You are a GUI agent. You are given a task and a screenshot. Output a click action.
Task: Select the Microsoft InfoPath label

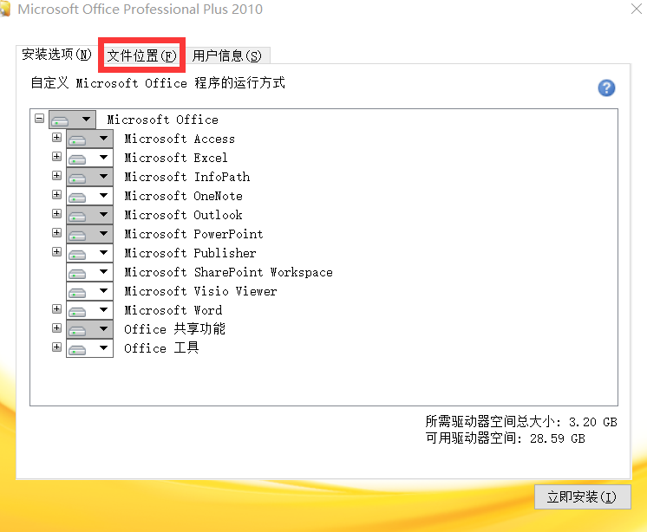point(187,177)
